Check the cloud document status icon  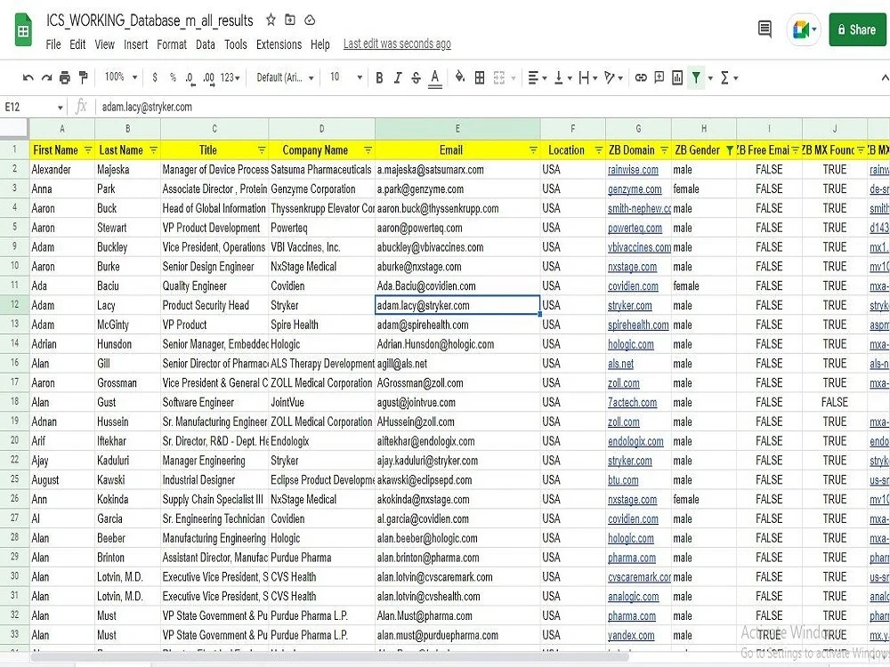(310, 20)
